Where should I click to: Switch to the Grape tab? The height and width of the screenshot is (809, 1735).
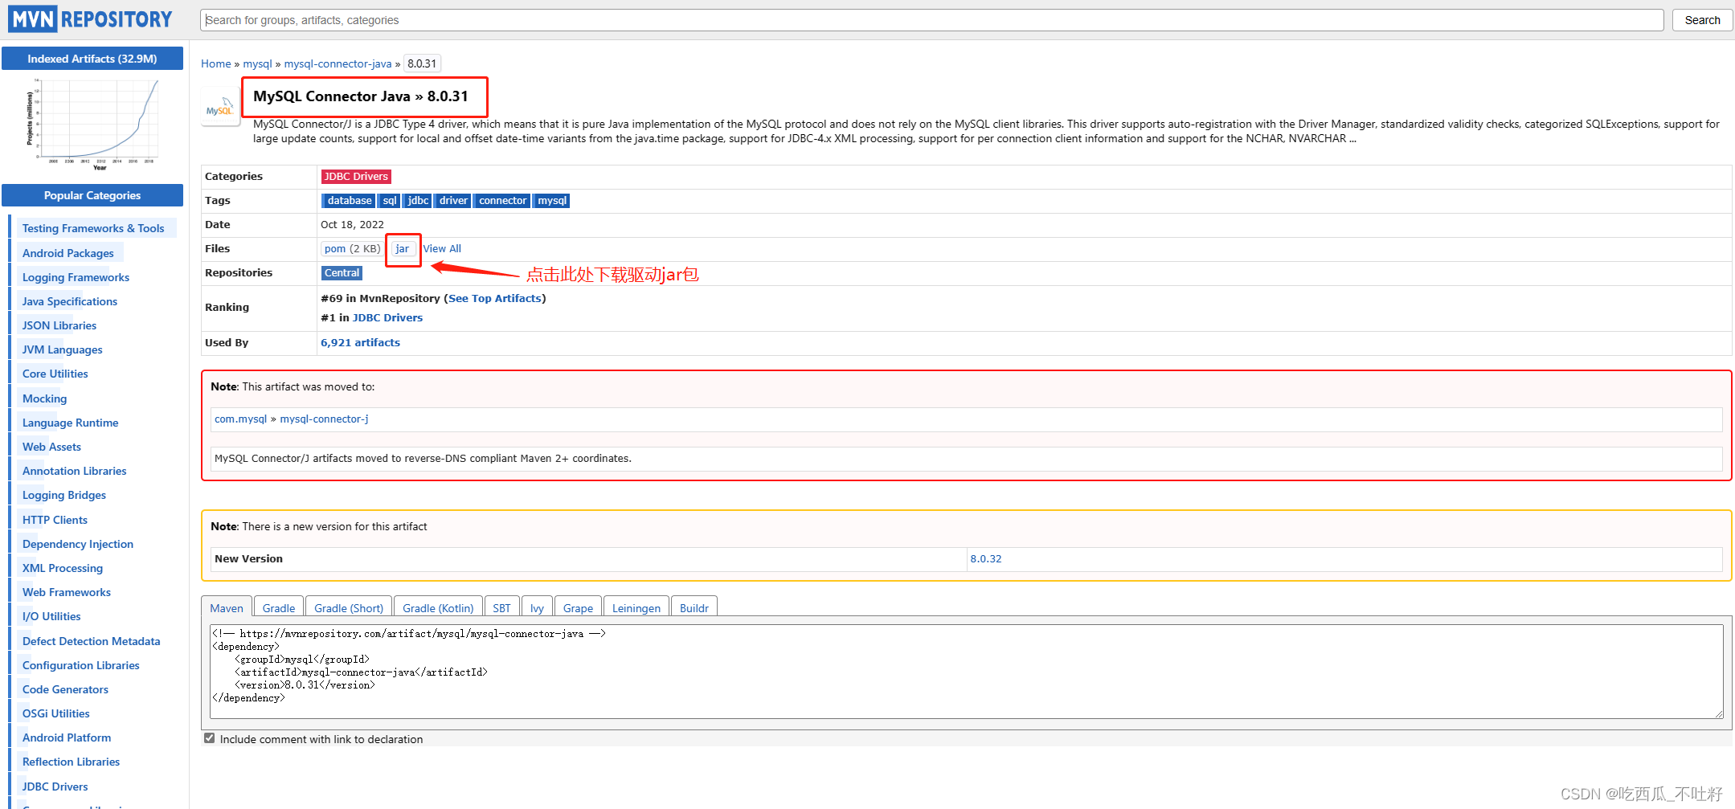(578, 608)
